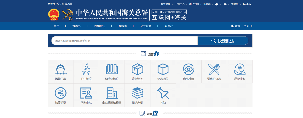Open the 行政审批 stamp document icon

tap(86, 93)
